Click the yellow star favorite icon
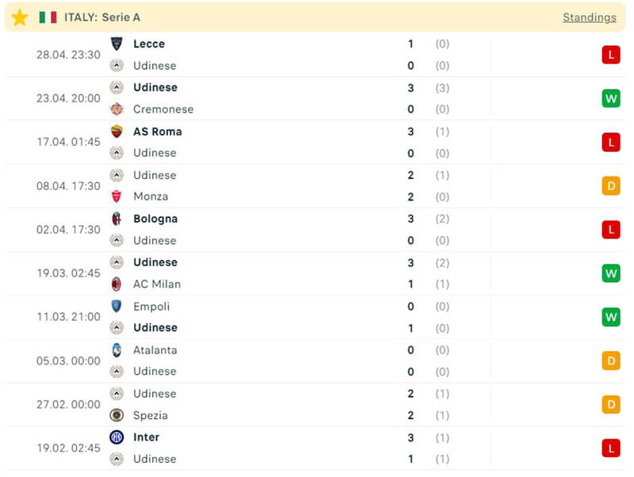The height and width of the screenshot is (477, 634). point(20,17)
